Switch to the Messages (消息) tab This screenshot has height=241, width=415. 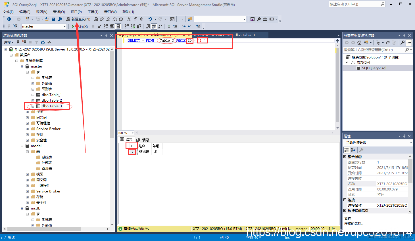[x=143, y=140]
